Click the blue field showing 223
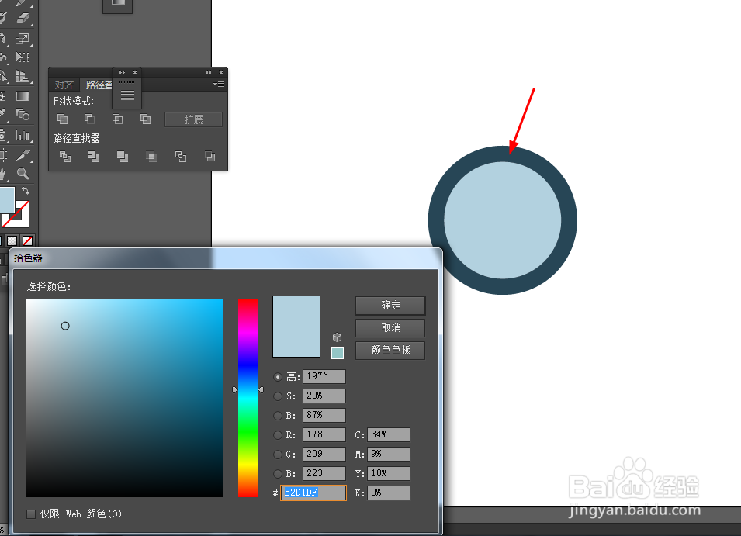 coord(324,473)
